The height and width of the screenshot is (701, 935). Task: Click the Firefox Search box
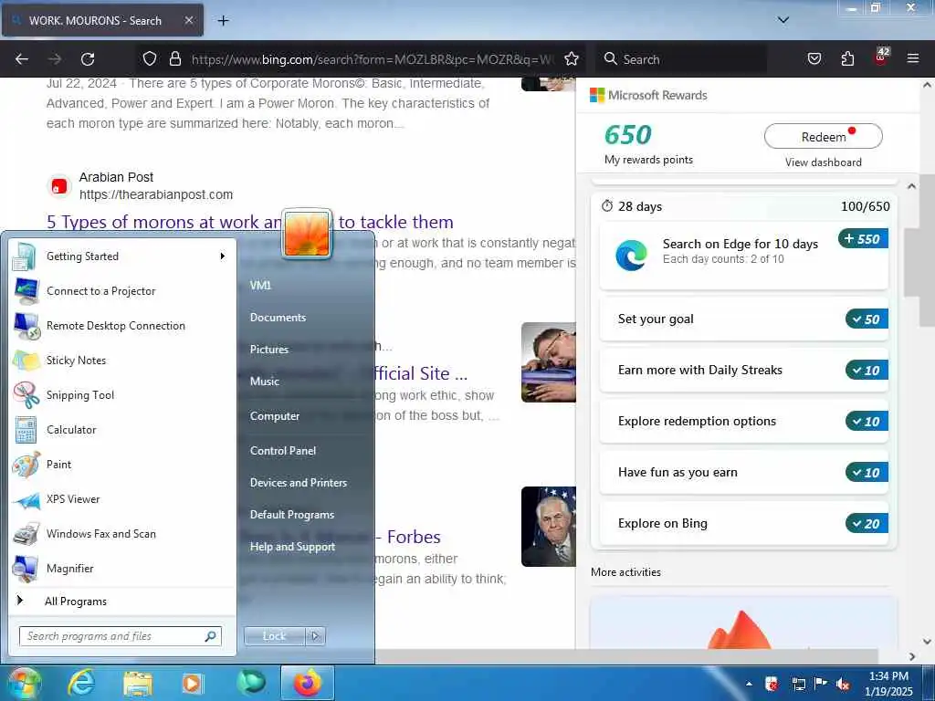679,59
